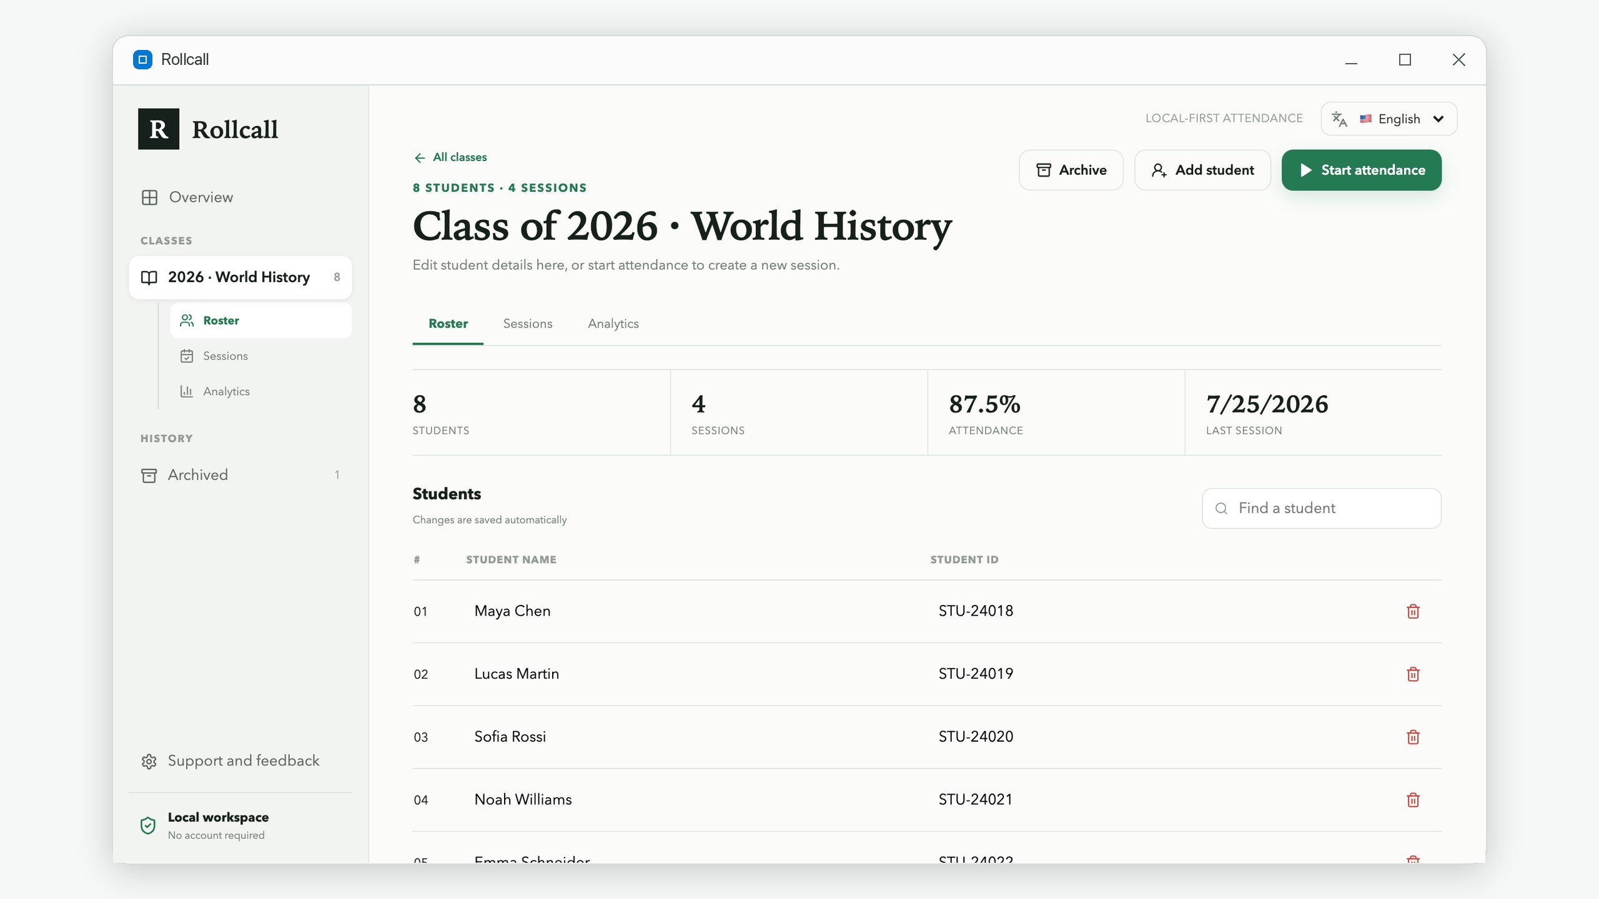Edit student ID STU-24018
The height and width of the screenshot is (899, 1599).
click(x=1149, y=611)
